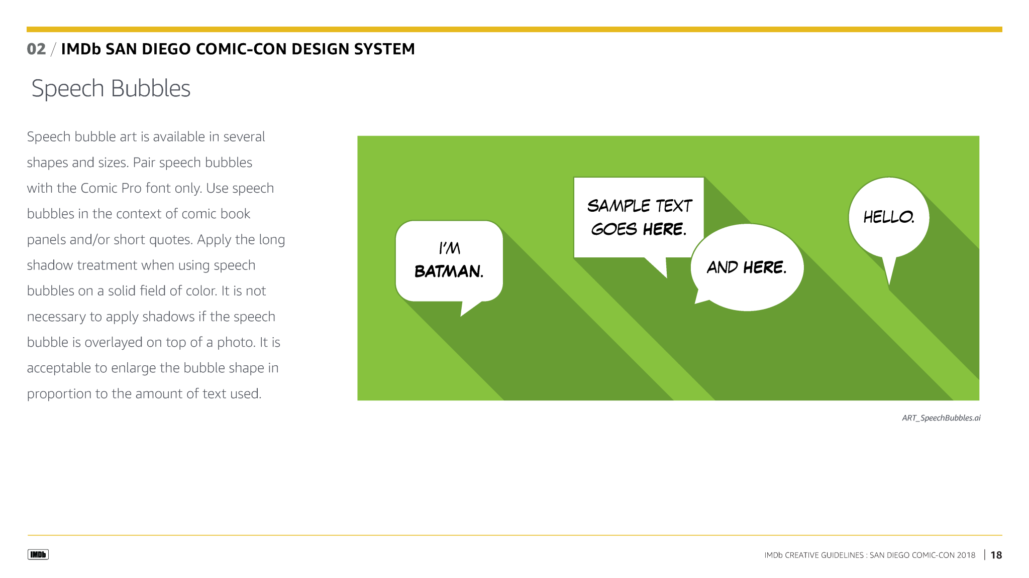Click the "ART_SpeechBubbles.ai" file name caption
1029x578 pixels.
[x=941, y=418]
